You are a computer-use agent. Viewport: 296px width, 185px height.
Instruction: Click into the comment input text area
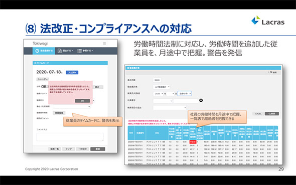tap(70, 137)
